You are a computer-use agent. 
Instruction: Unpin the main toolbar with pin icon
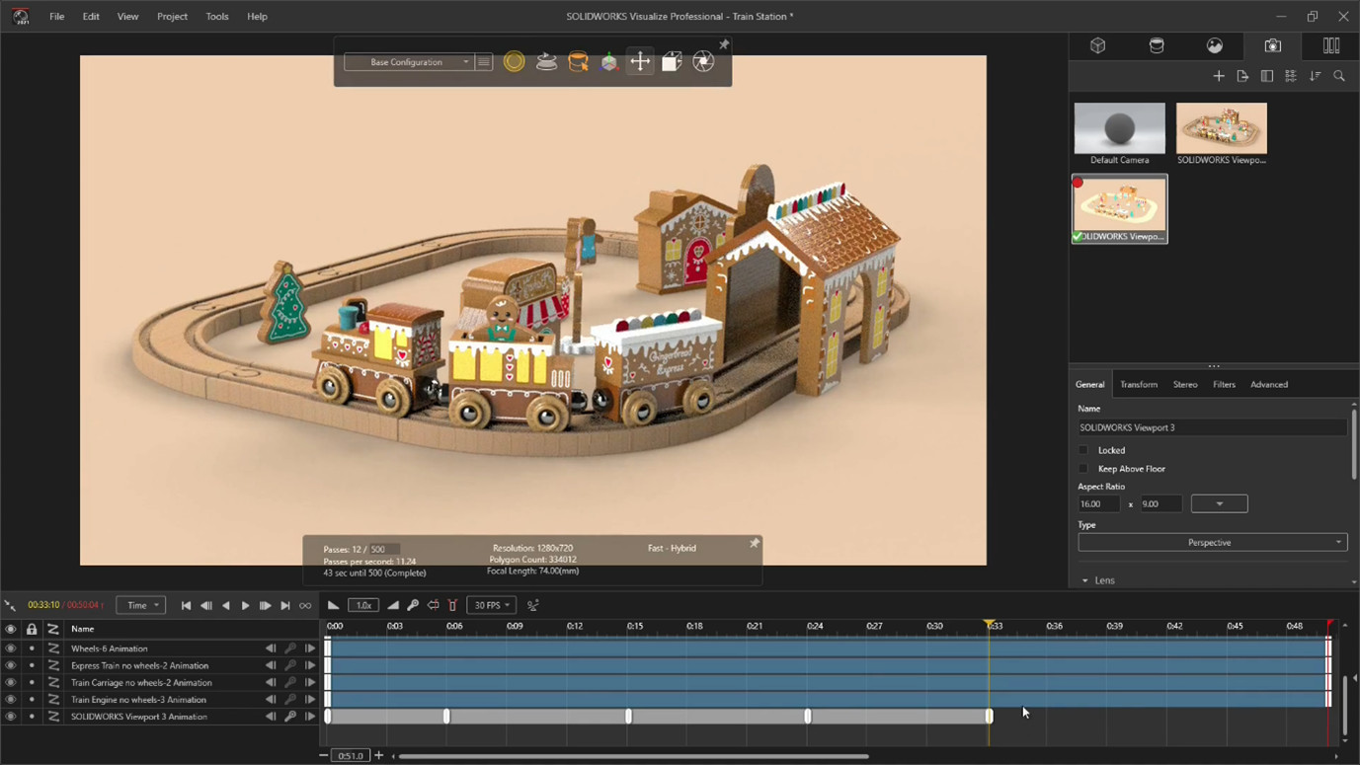point(724,44)
